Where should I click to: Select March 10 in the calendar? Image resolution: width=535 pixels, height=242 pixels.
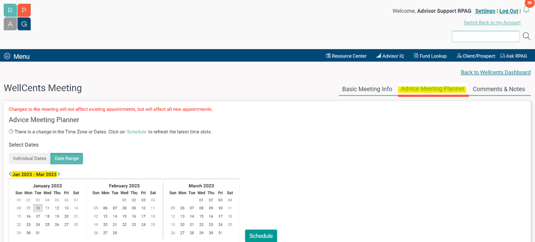point(220,208)
